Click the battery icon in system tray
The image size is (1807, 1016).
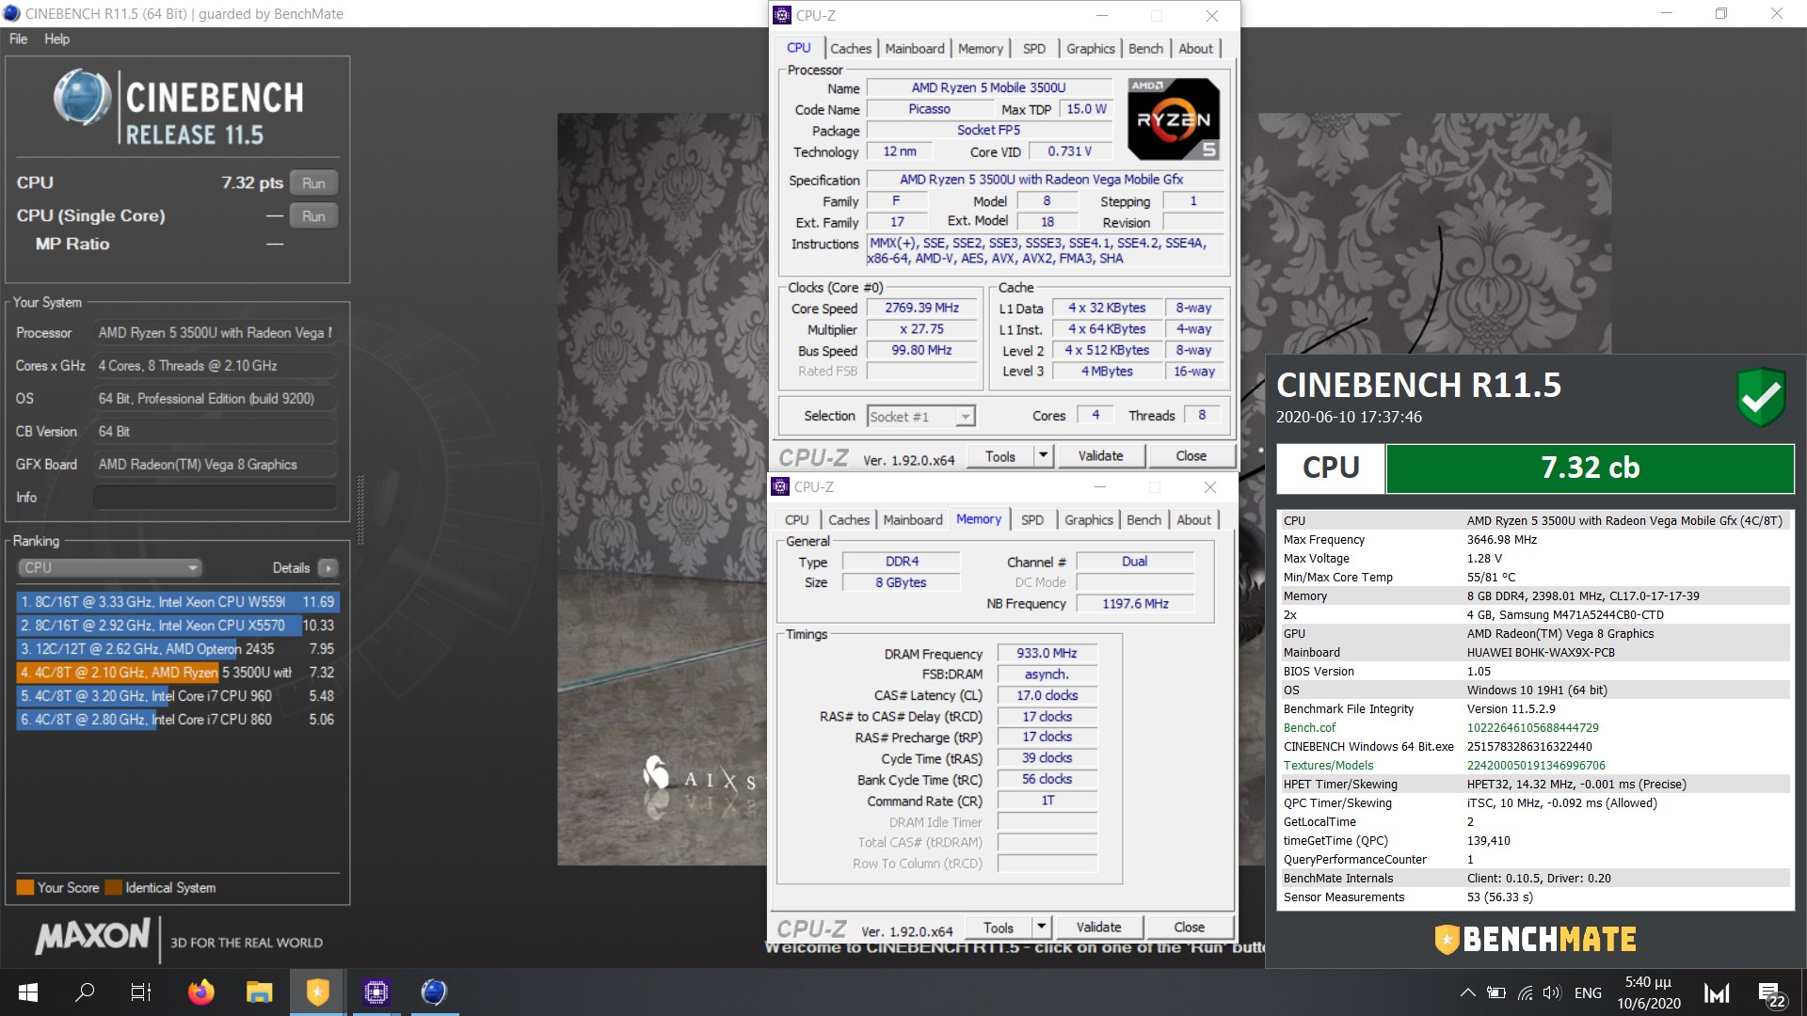(1495, 992)
